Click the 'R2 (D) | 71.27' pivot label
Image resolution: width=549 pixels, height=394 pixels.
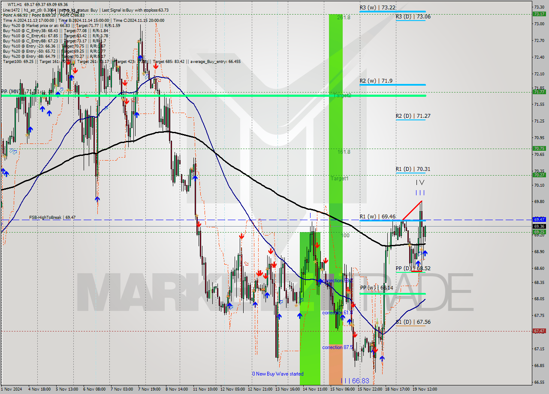tap(413, 116)
